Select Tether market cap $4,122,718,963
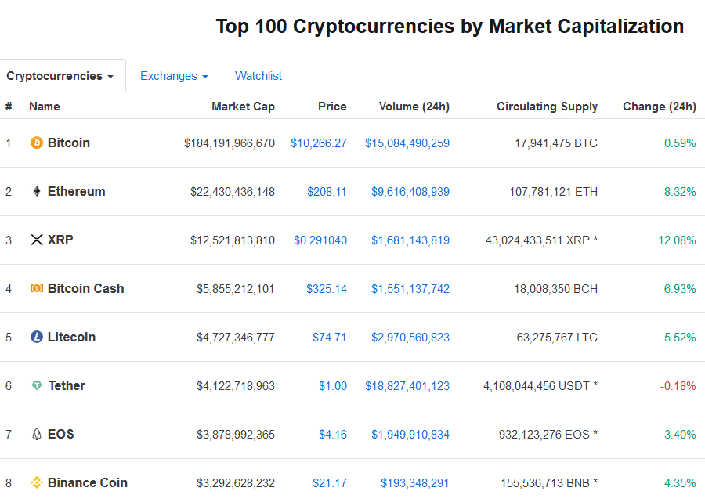The width and height of the screenshot is (705, 502). [236, 386]
